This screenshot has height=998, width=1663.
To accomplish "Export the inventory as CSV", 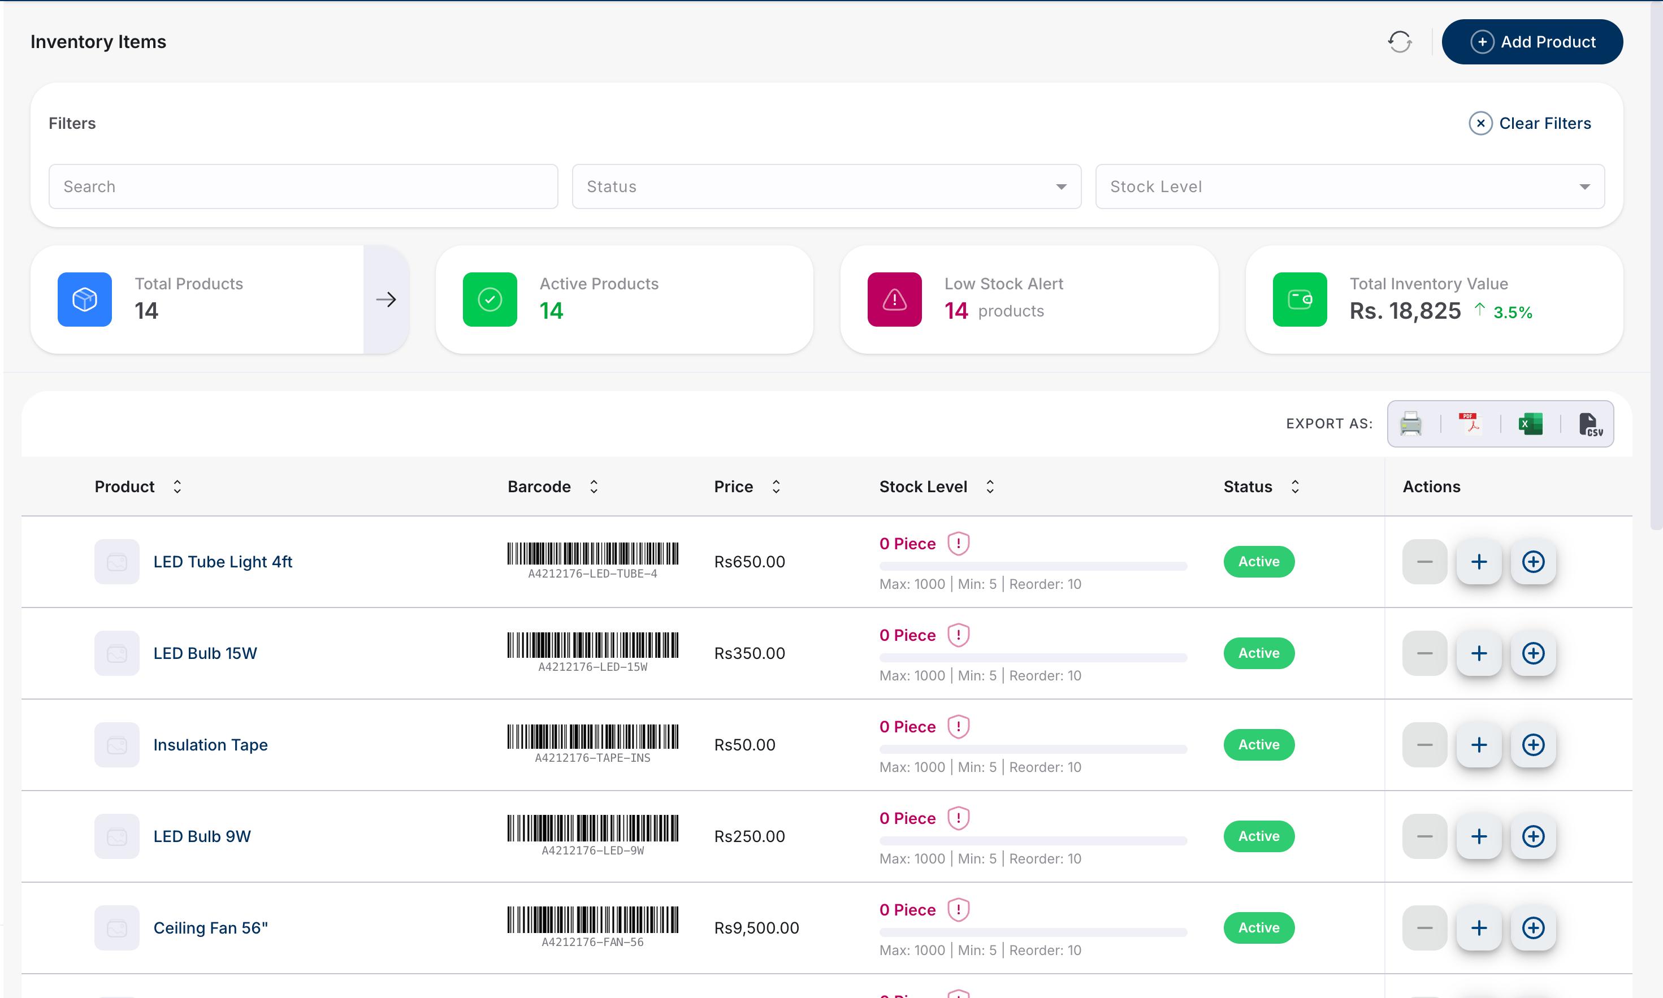I will point(1591,424).
